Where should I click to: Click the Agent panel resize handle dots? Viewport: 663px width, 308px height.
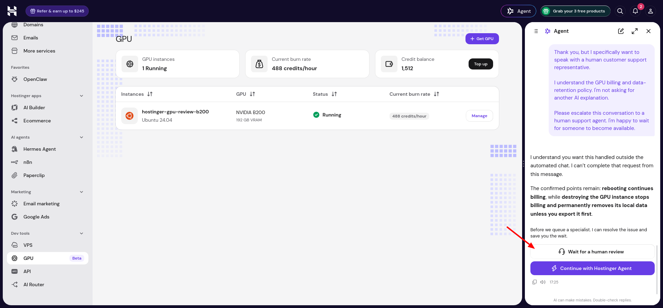pos(523,164)
